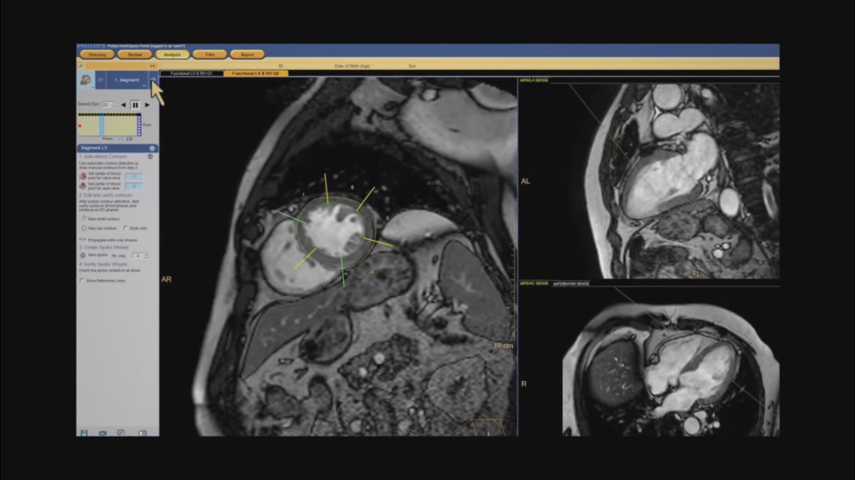Collapse the Segment LV panel header
Screen dimensions: 855x480
(151, 148)
